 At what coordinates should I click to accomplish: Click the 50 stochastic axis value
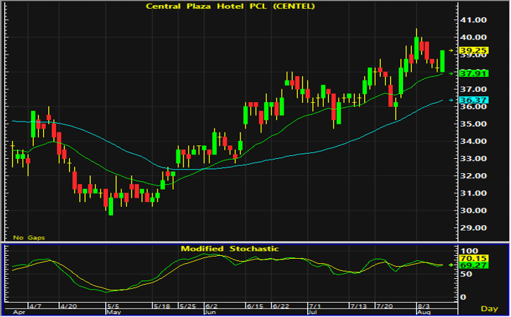click(467, 274)
